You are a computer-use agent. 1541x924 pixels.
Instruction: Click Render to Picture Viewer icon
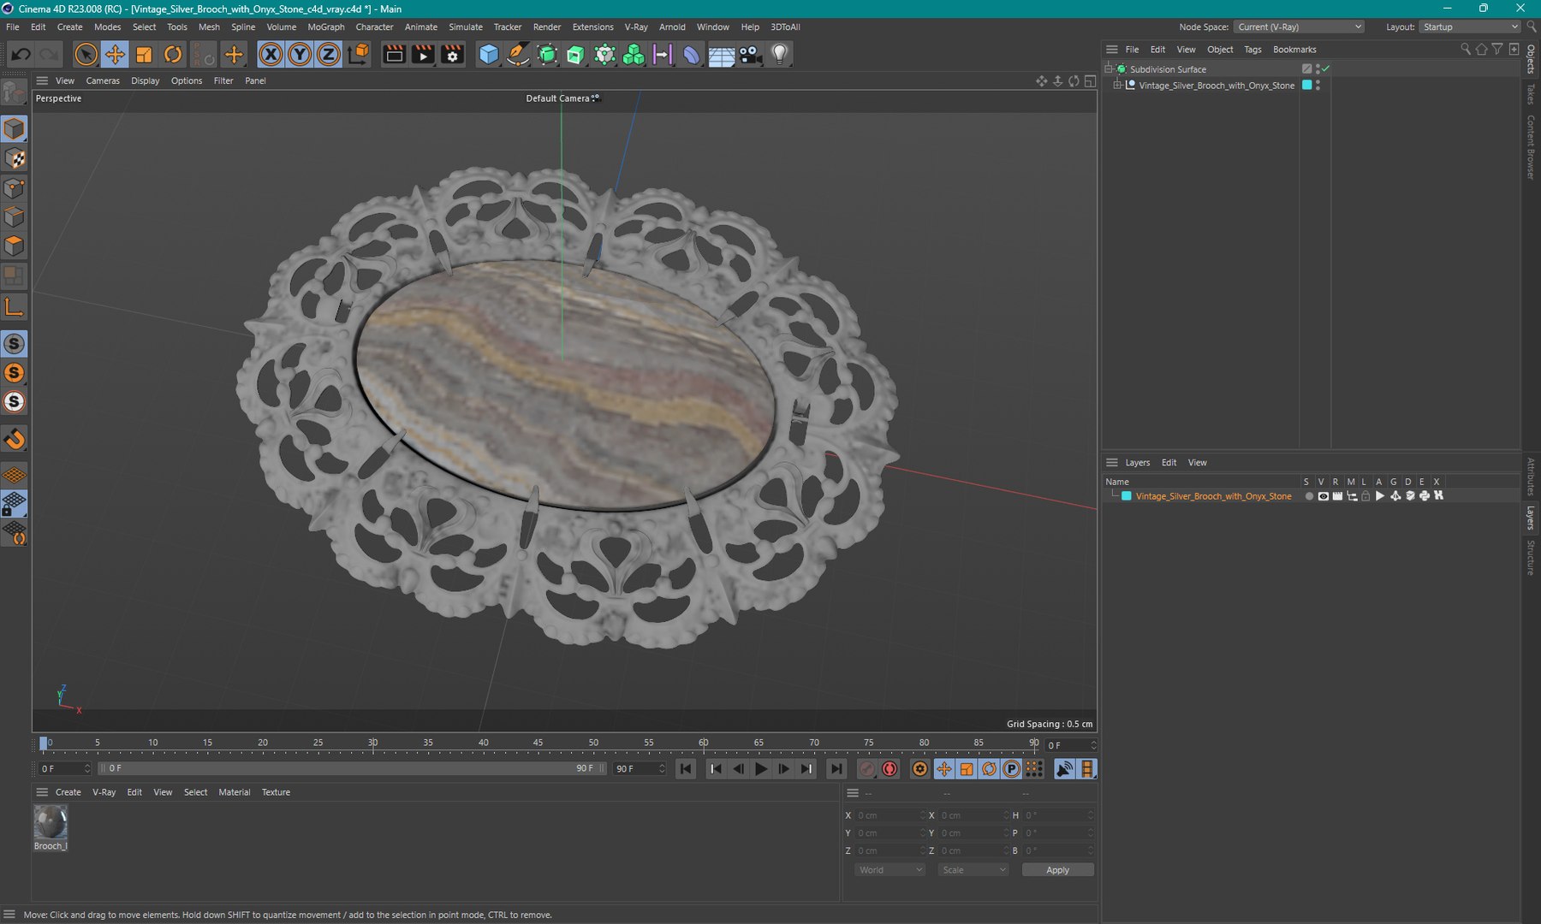click(423, 55)
